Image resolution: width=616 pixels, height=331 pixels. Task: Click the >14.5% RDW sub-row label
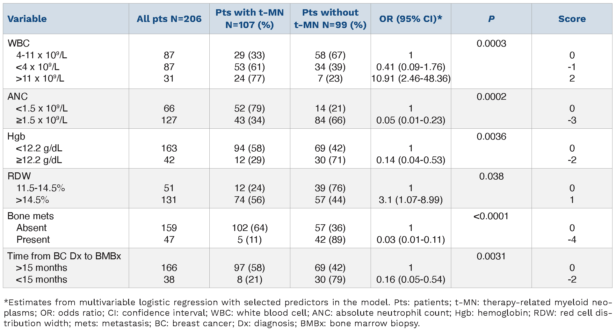(33, 200)
